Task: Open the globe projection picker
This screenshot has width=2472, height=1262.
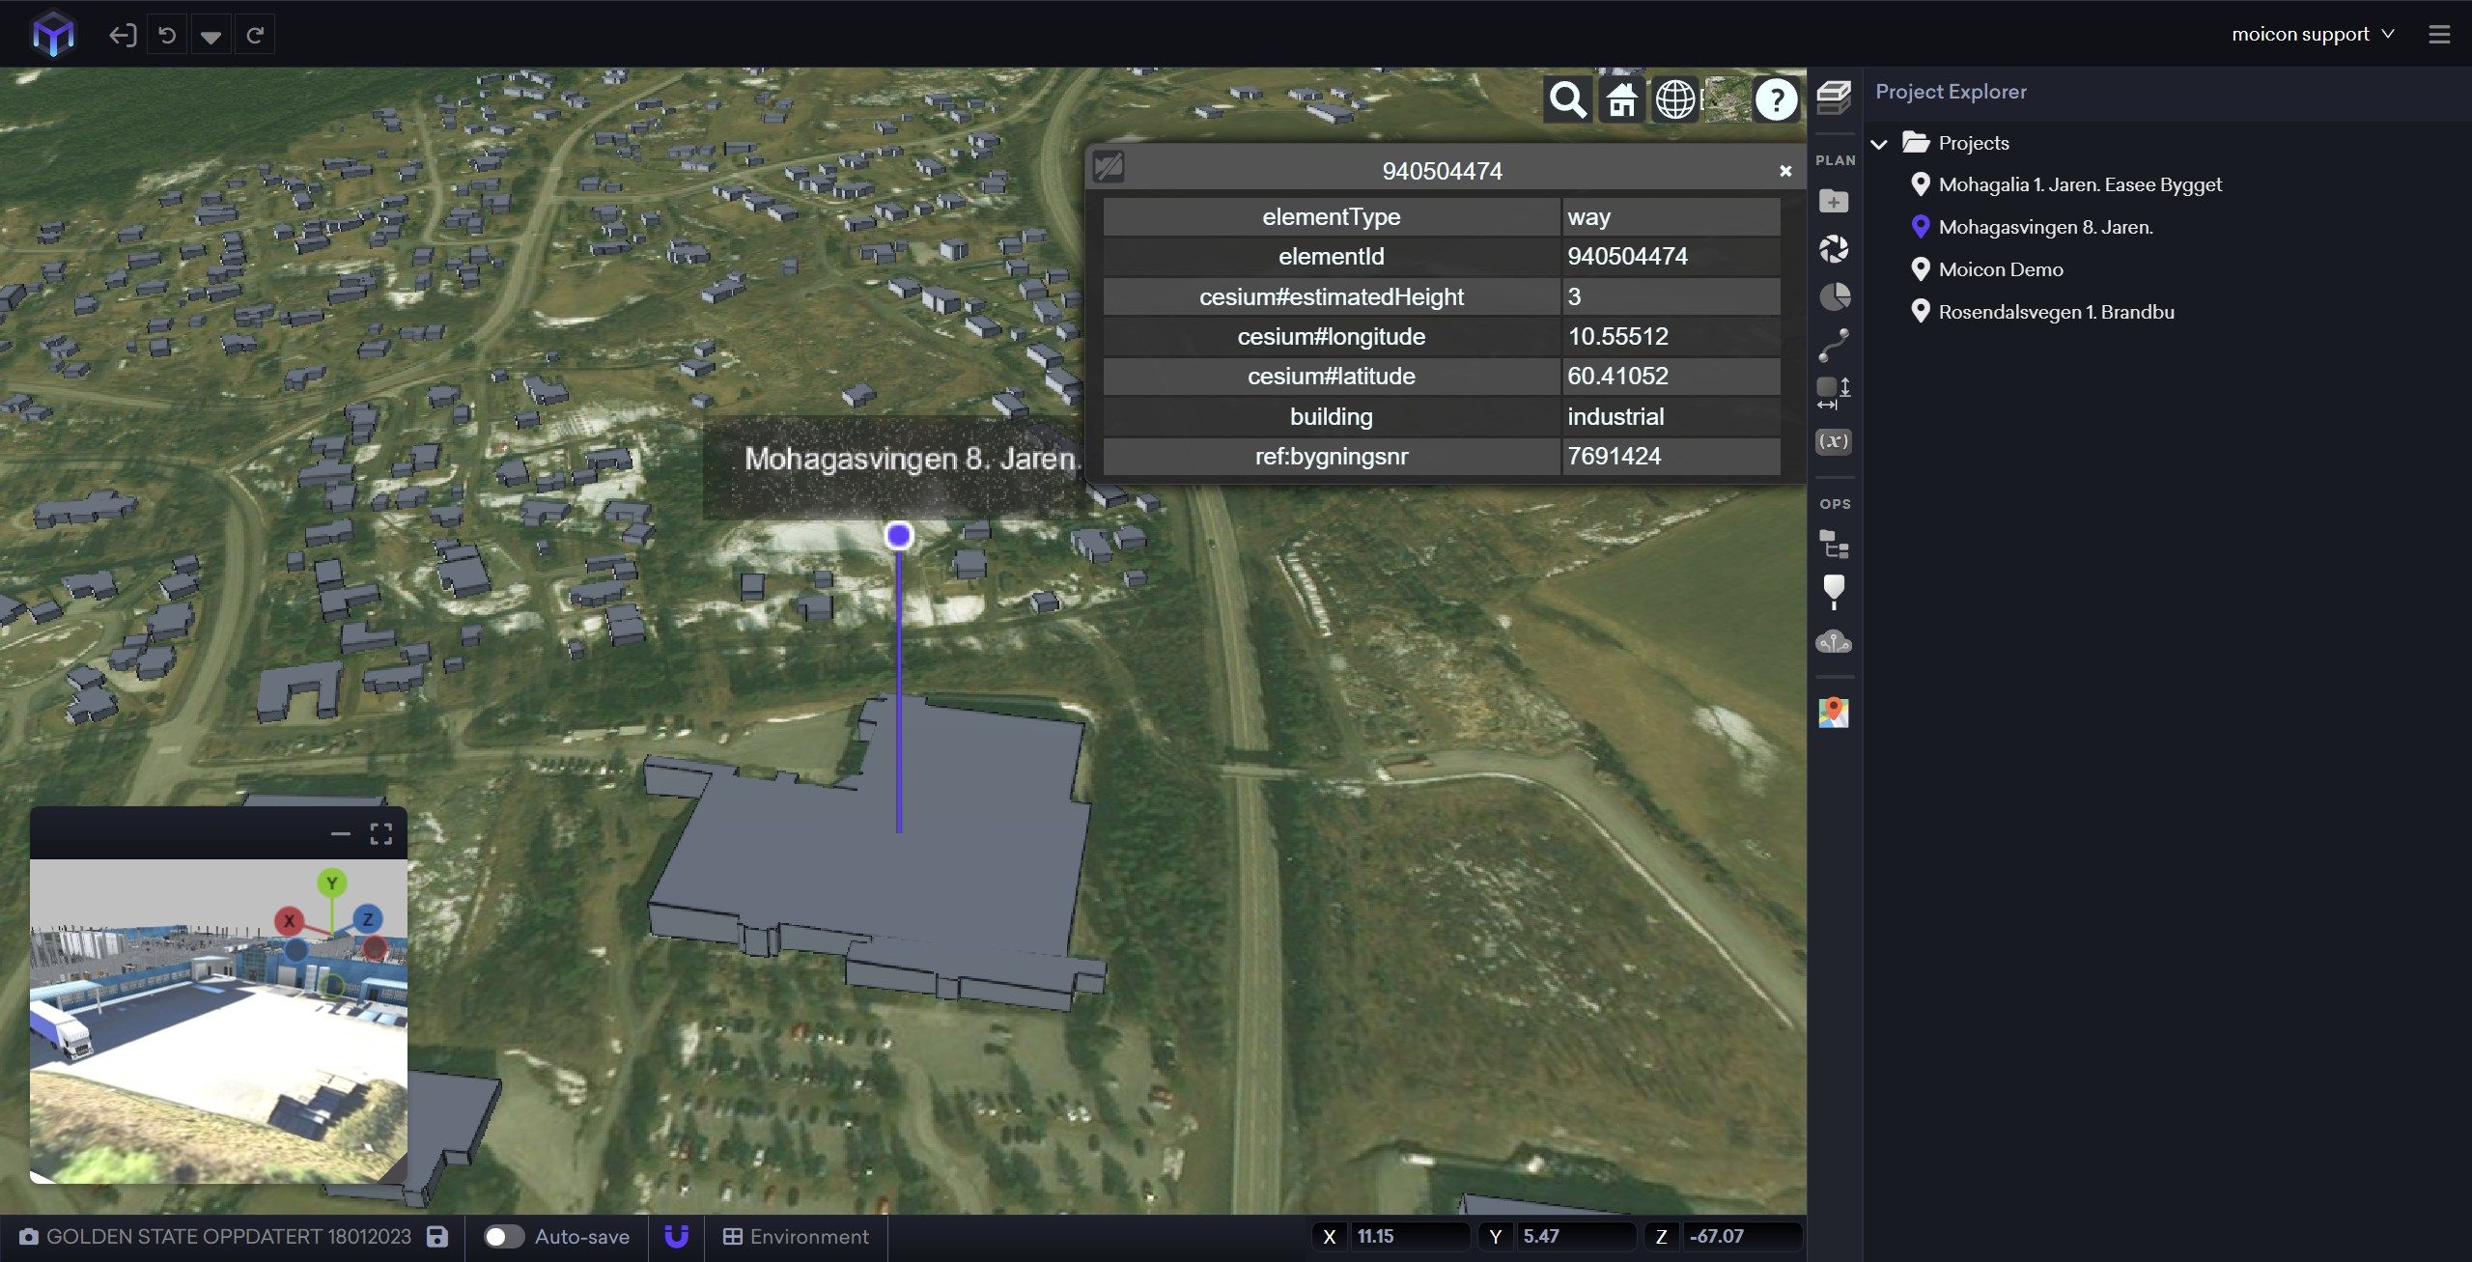Action: click(1674, 99)
